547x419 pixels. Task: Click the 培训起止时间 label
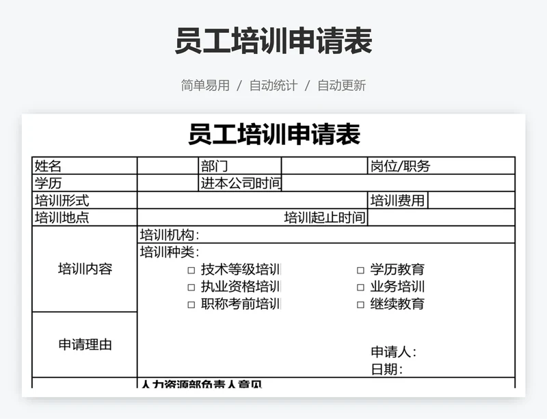tap(324, 217)
